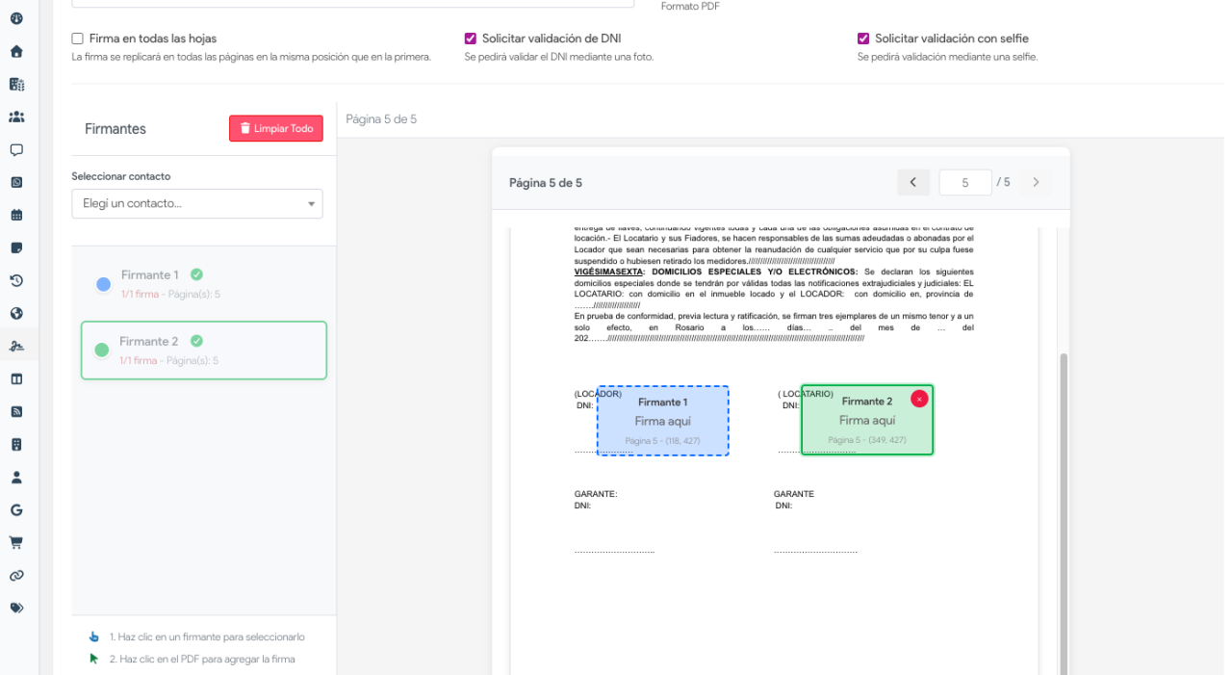Open the calendar icon in sidebar
The image size is (1232, 675).
(16, 215)
